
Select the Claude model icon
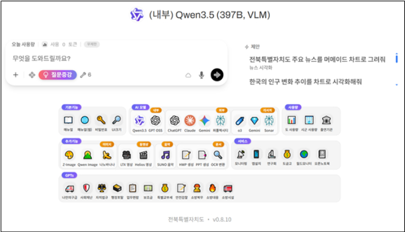coord(190,121)
